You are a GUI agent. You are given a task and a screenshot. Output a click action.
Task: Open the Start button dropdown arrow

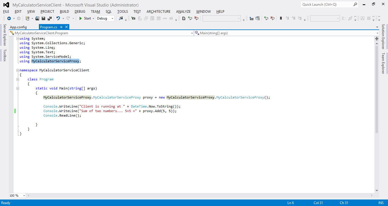[x=93, y=18]
